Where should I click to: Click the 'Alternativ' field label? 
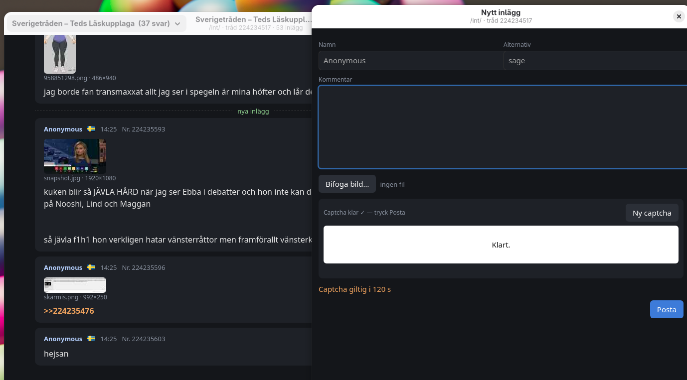517,44
